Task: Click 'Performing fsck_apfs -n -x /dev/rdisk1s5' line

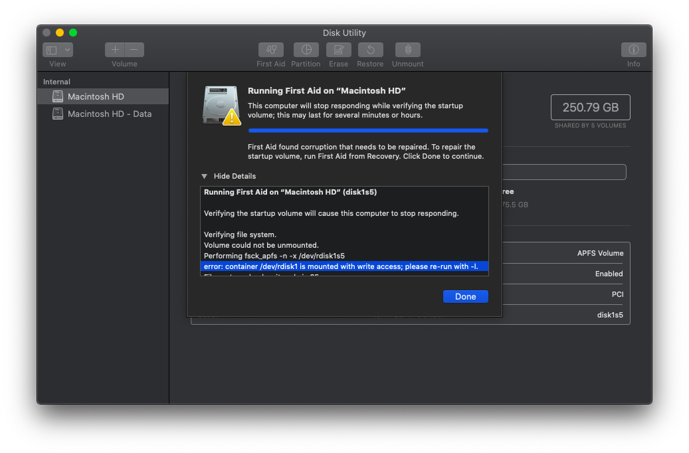Action: point(274,256)
